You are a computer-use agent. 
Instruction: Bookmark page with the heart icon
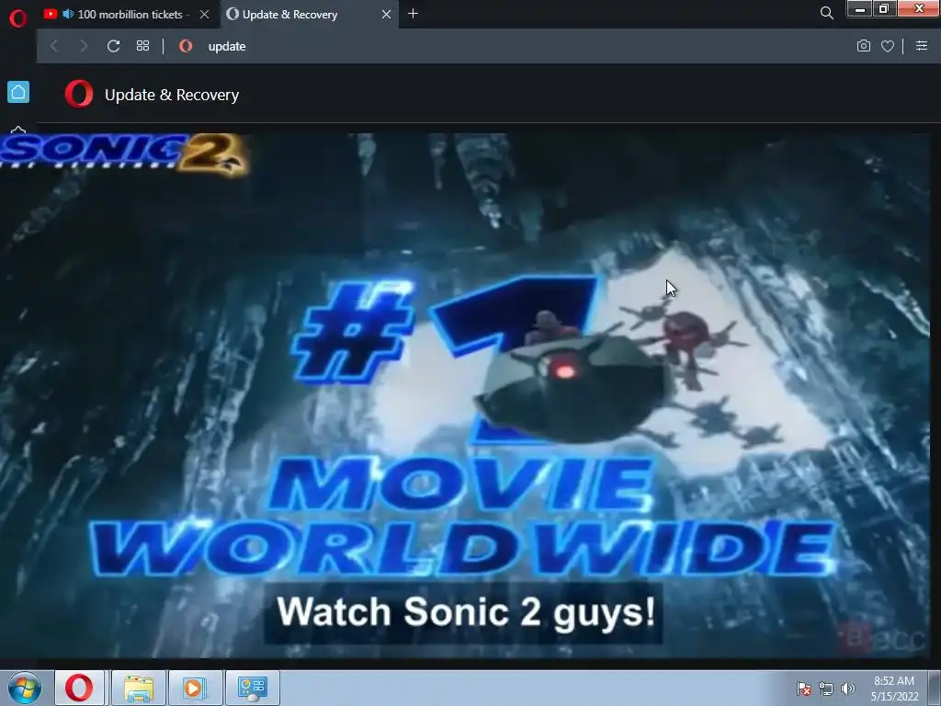[x=888, y=46]
